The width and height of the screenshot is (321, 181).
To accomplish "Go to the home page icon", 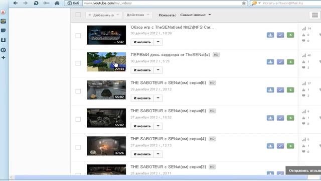I will 57,3.
